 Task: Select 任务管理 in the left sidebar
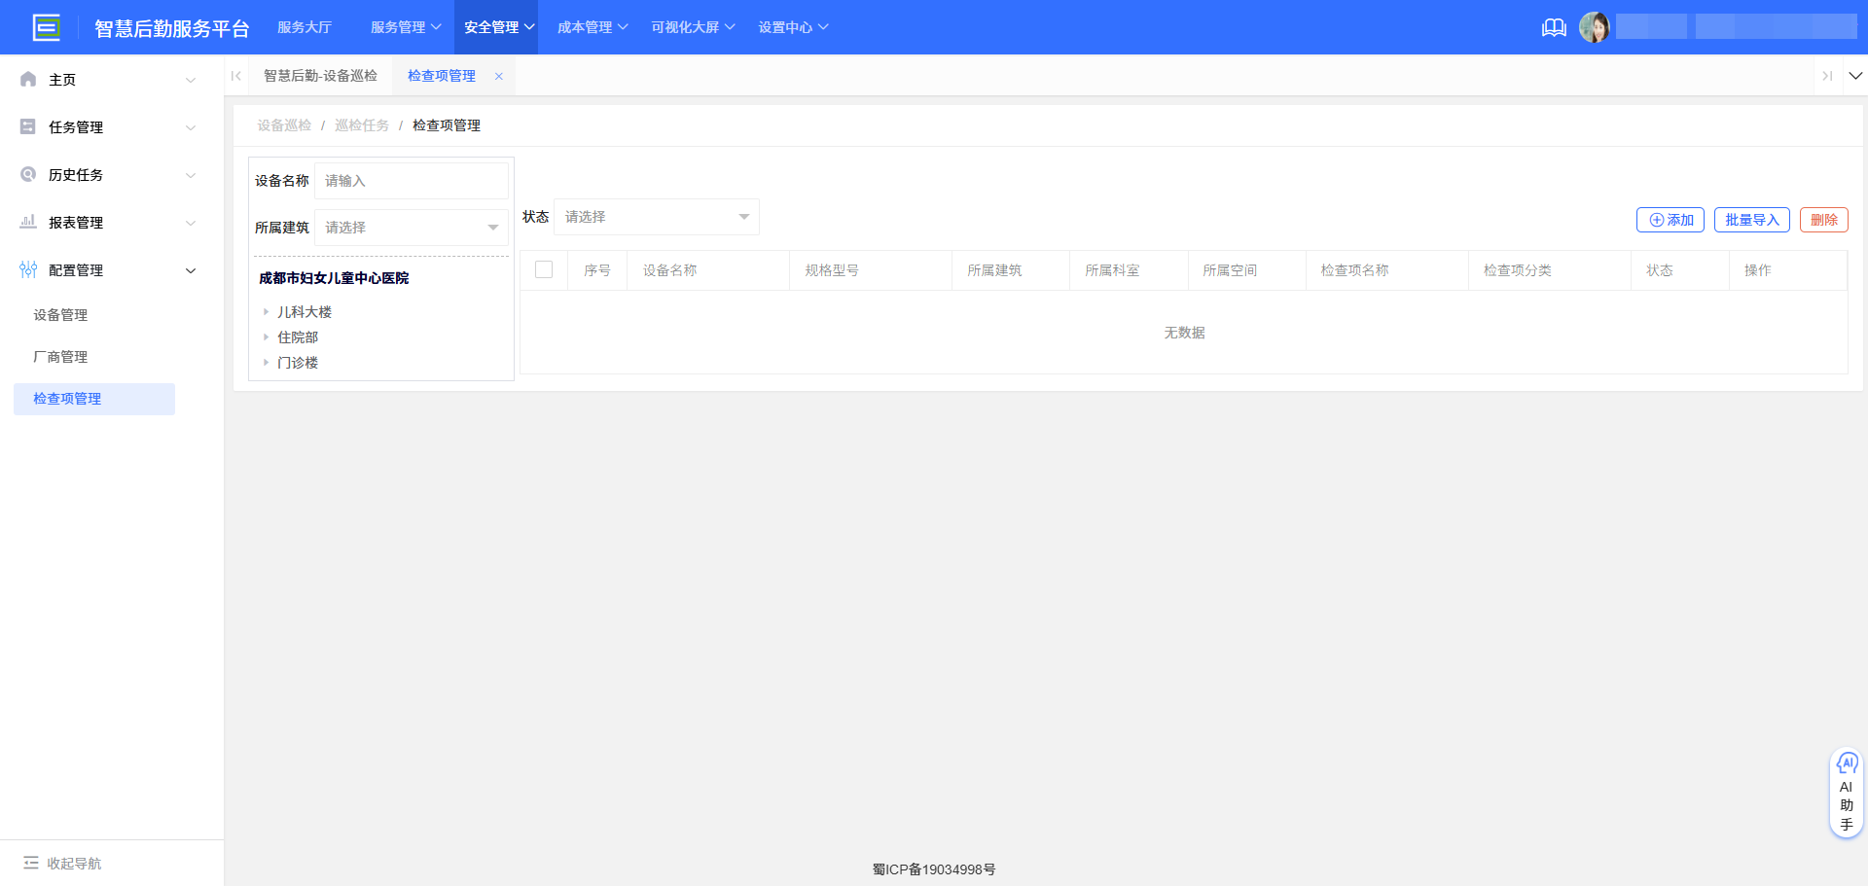coord(74,126)
